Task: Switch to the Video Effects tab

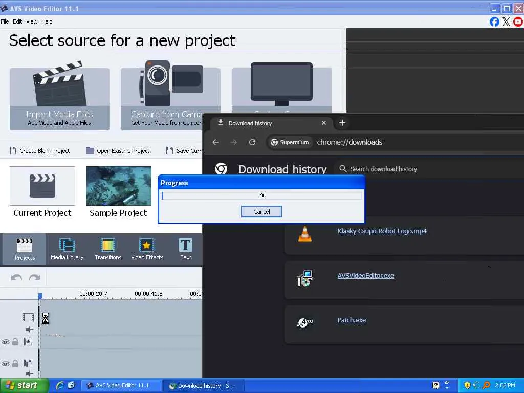Action: (x=147, y=249)
